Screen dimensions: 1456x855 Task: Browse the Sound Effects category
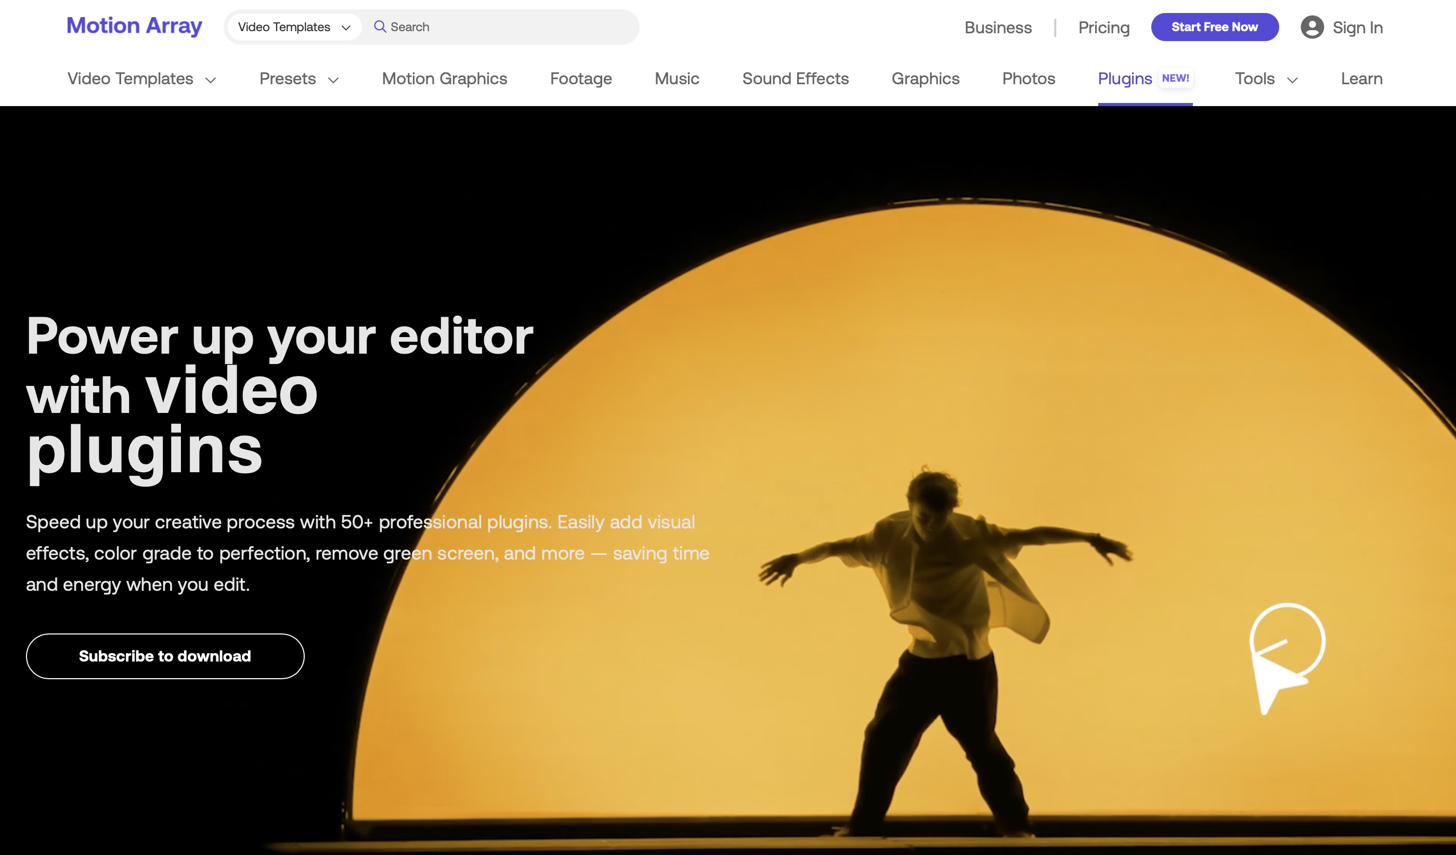(x=795, y=79)
